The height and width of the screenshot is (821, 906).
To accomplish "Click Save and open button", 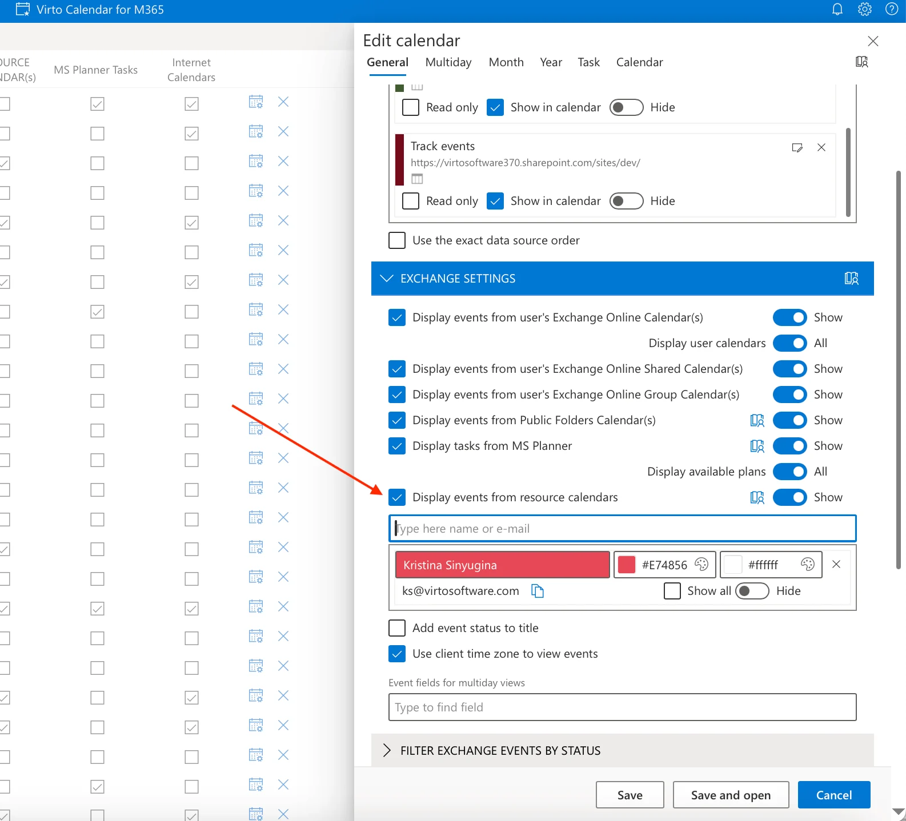I will coord(731,795).
